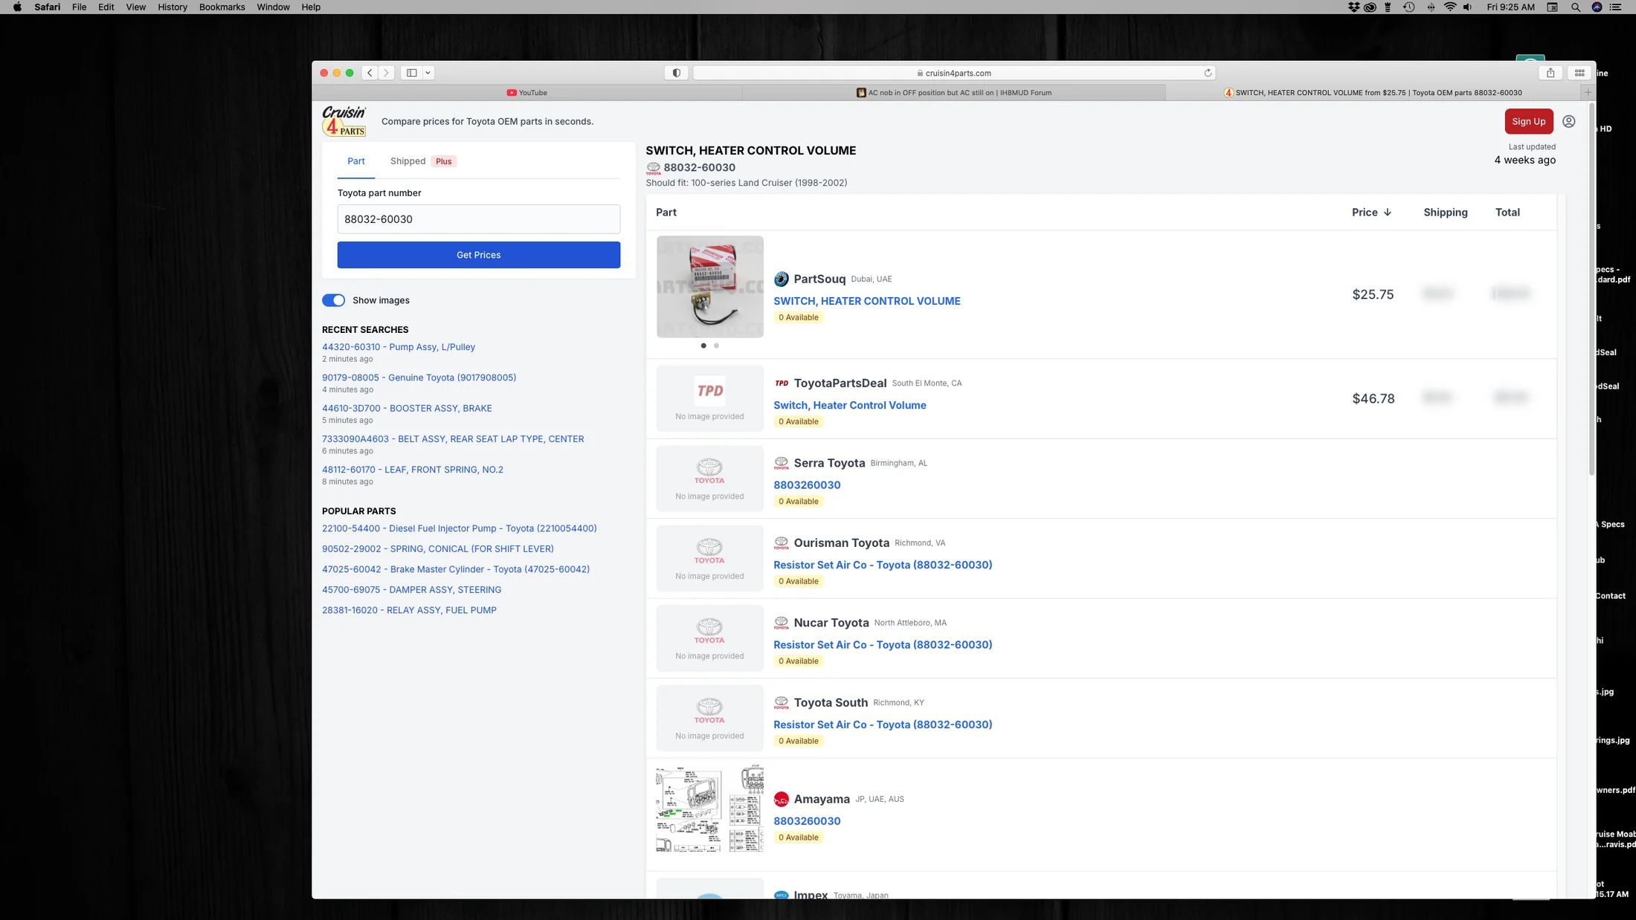Open a new tab with plus icon
Image resolution: width=1636 pixels, height=920 pixels.
[1588, 93]
